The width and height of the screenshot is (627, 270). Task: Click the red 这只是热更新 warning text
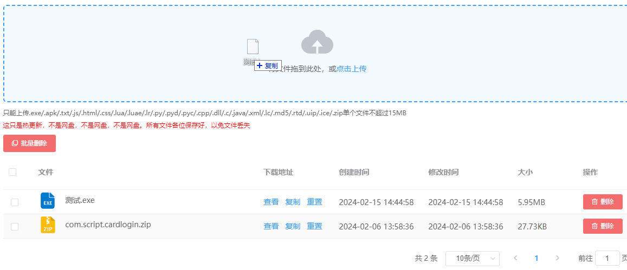127,126
